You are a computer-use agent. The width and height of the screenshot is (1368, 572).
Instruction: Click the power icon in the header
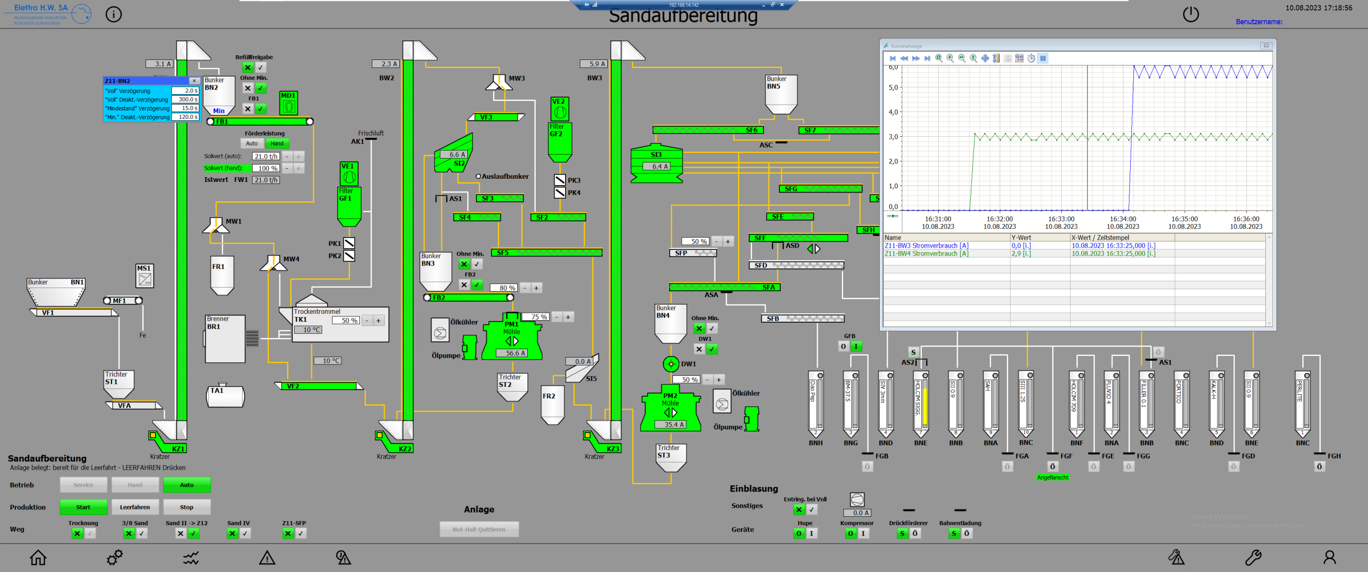[1191, 14]
